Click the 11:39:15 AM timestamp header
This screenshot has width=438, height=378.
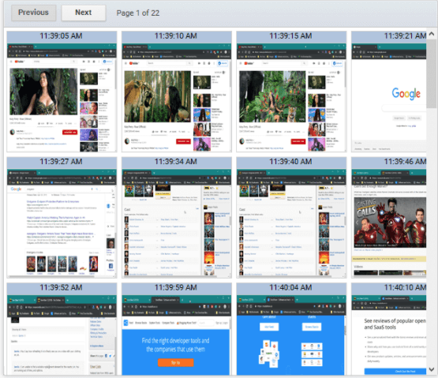click(291, 36)
